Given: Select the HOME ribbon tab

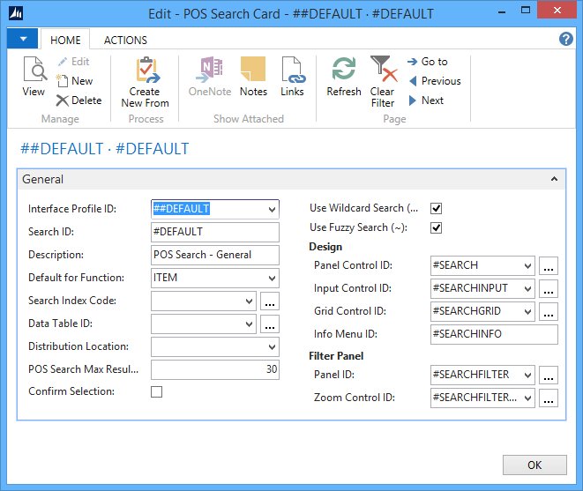Looking at the screenshot, I should (x=65, y=40).
